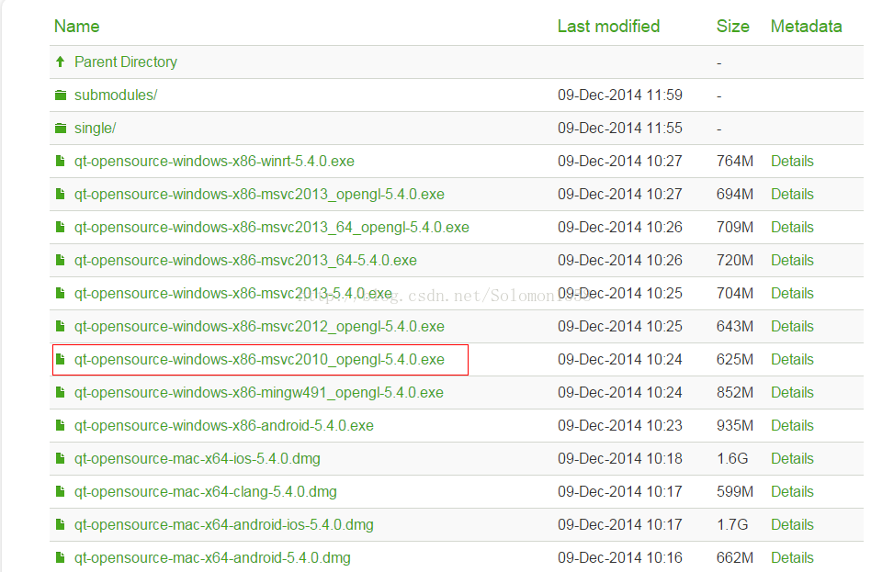Screen dimensions: 871x572
Task: Open Details for the 704M msvc2013 file
Action: [792, 293]
